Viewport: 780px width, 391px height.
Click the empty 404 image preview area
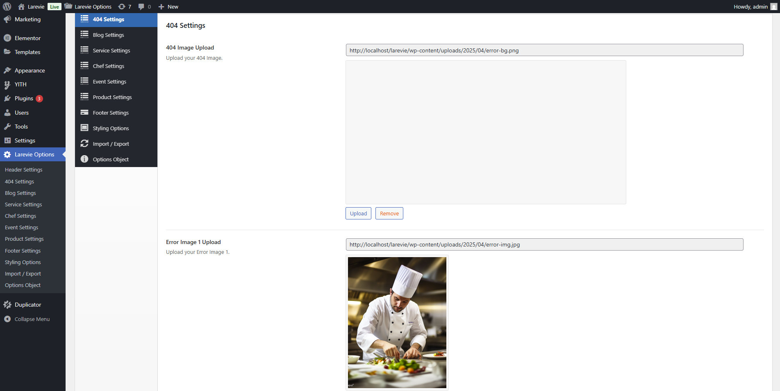(x=486, y=132)
